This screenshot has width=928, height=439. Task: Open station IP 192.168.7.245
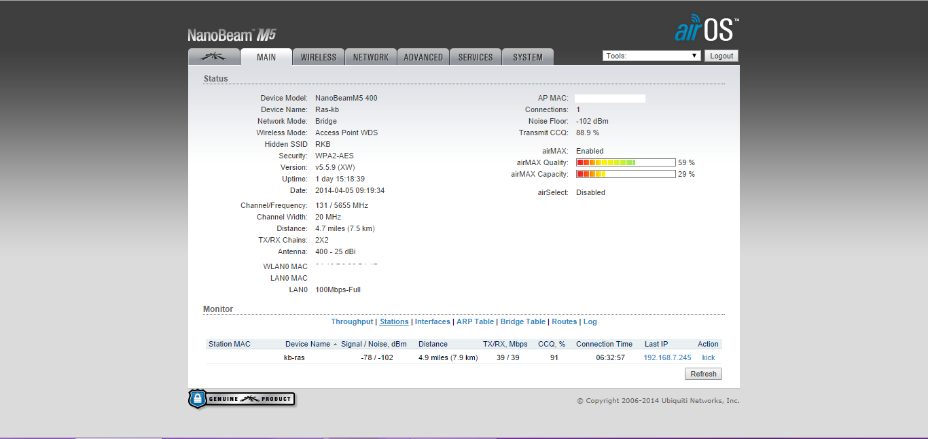(x=667, y=357)
